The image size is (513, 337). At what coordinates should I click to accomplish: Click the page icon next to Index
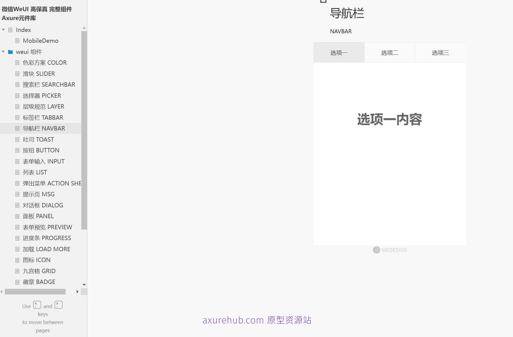[x=10, y=30]
